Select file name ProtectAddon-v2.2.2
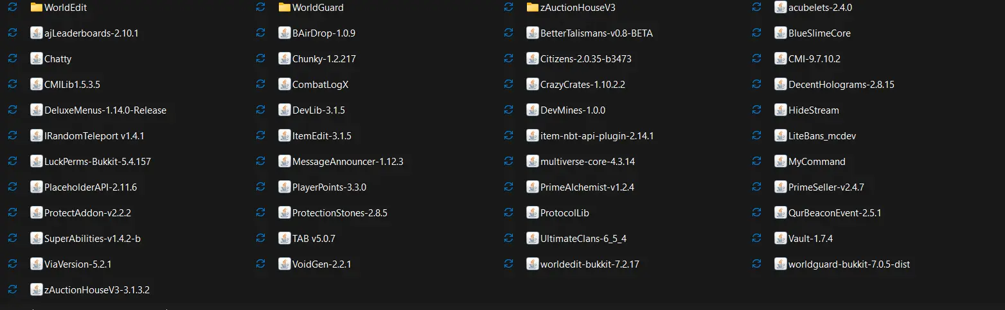This screenshot has height=310, width=1005. click(88, 213)
